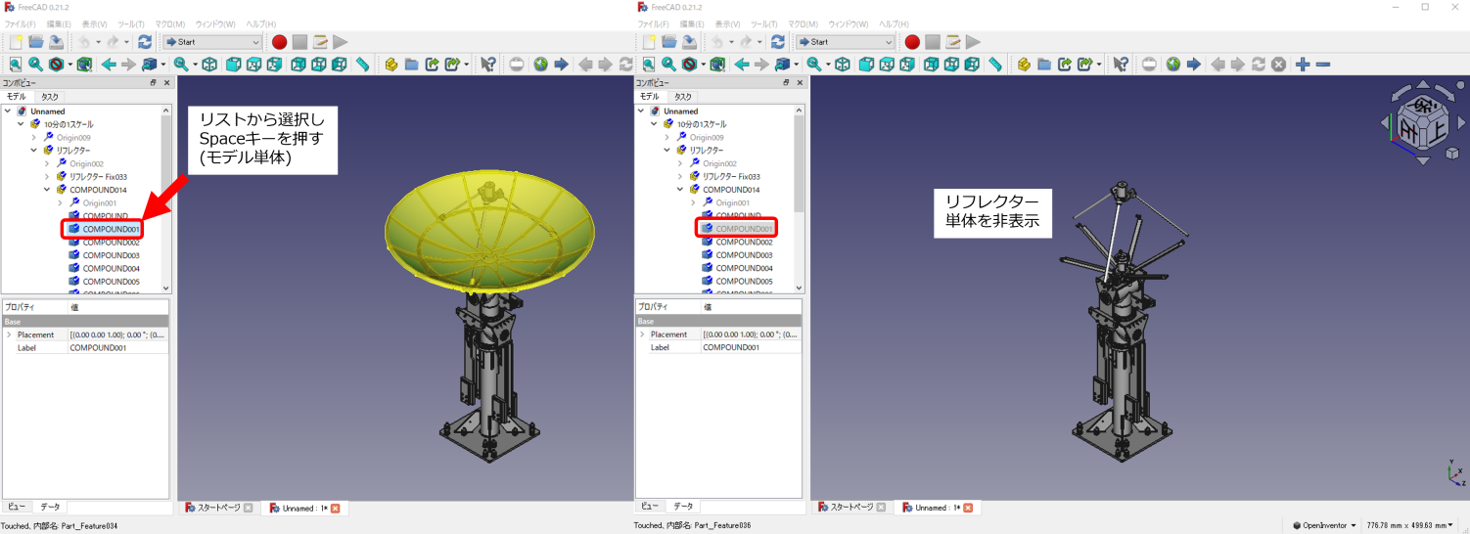Switch to the タスク tab in right window
Screen dimensions: 1470x534
coord(682,97)
